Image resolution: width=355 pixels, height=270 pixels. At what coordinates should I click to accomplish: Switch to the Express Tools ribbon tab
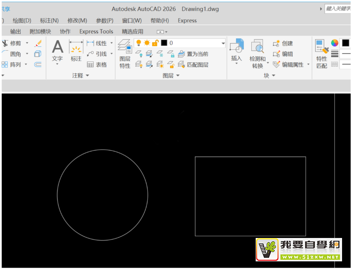tap(96, 32)
